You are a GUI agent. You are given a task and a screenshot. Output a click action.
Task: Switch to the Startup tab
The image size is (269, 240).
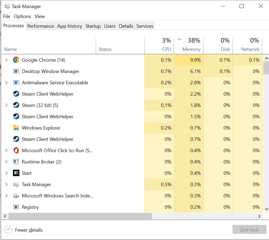[x=93, y=26]
